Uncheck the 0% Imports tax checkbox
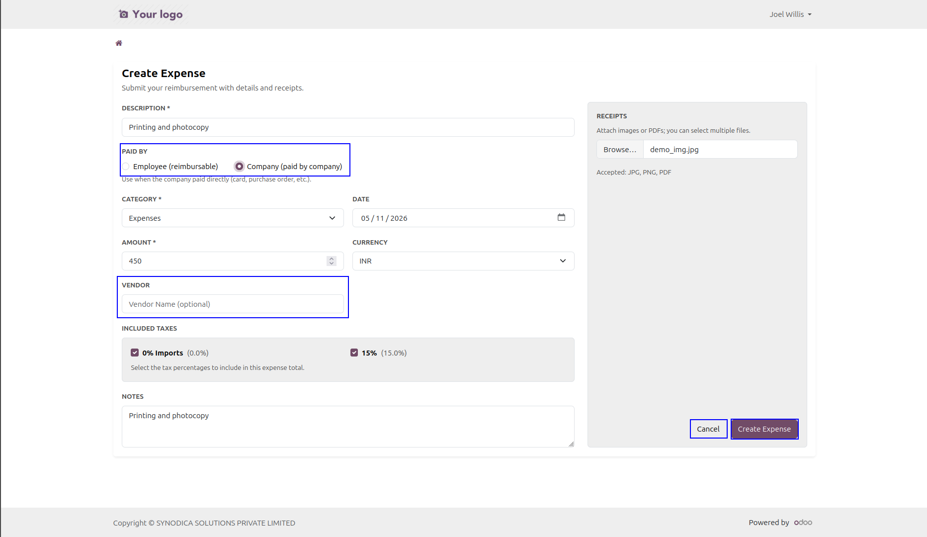Image resolution: width=927 pixels, height=537 pixels. pyautogui.click(x=135, y=353)
